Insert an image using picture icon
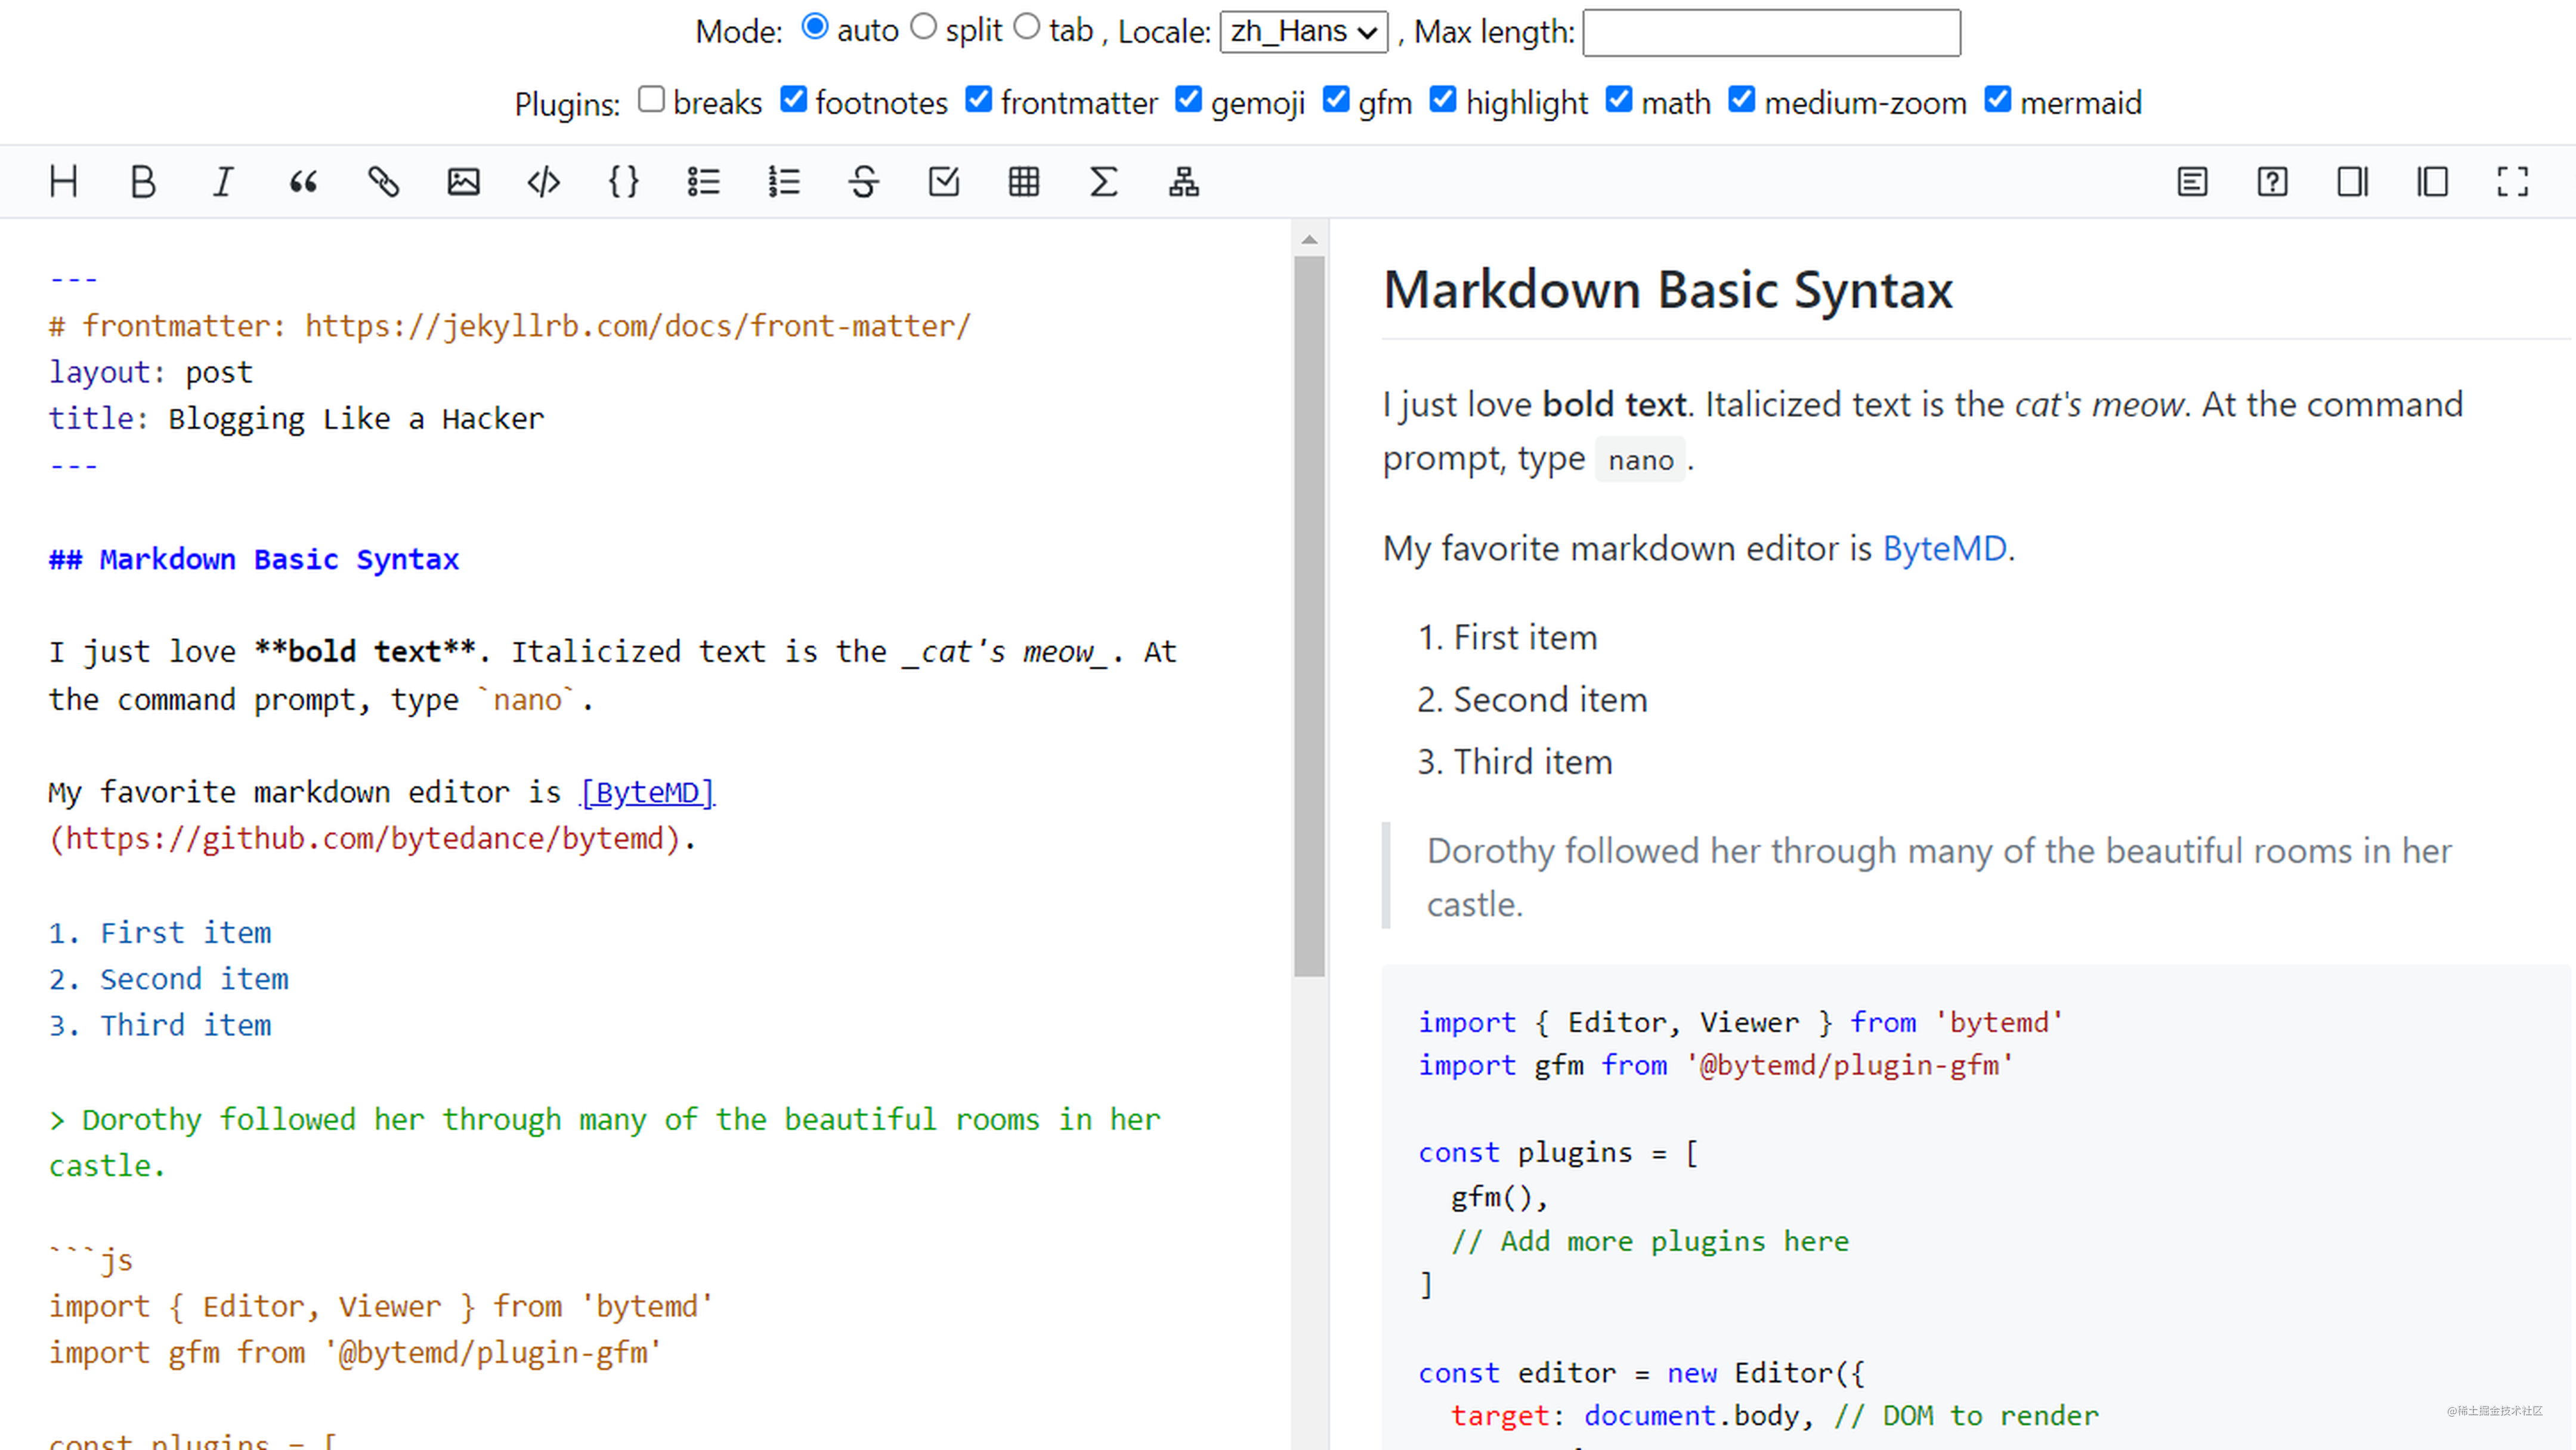Image resolution: width=2576 pixels, height=1450 pixels. point(463,182)
